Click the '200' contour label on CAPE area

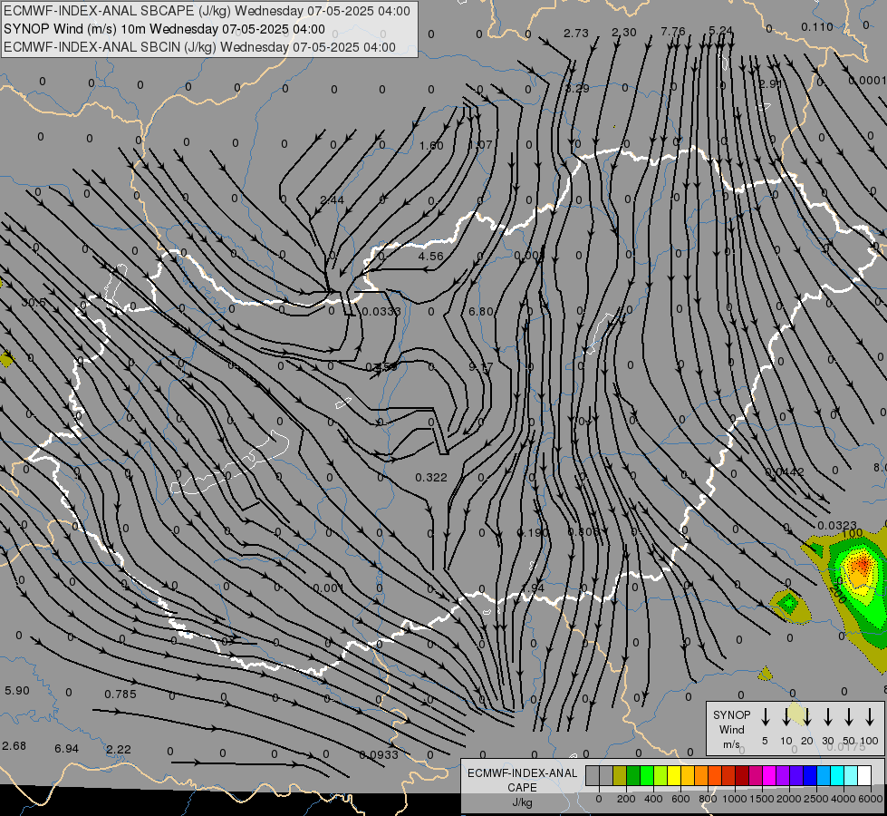pyautogui.click(x=840, y=595)
